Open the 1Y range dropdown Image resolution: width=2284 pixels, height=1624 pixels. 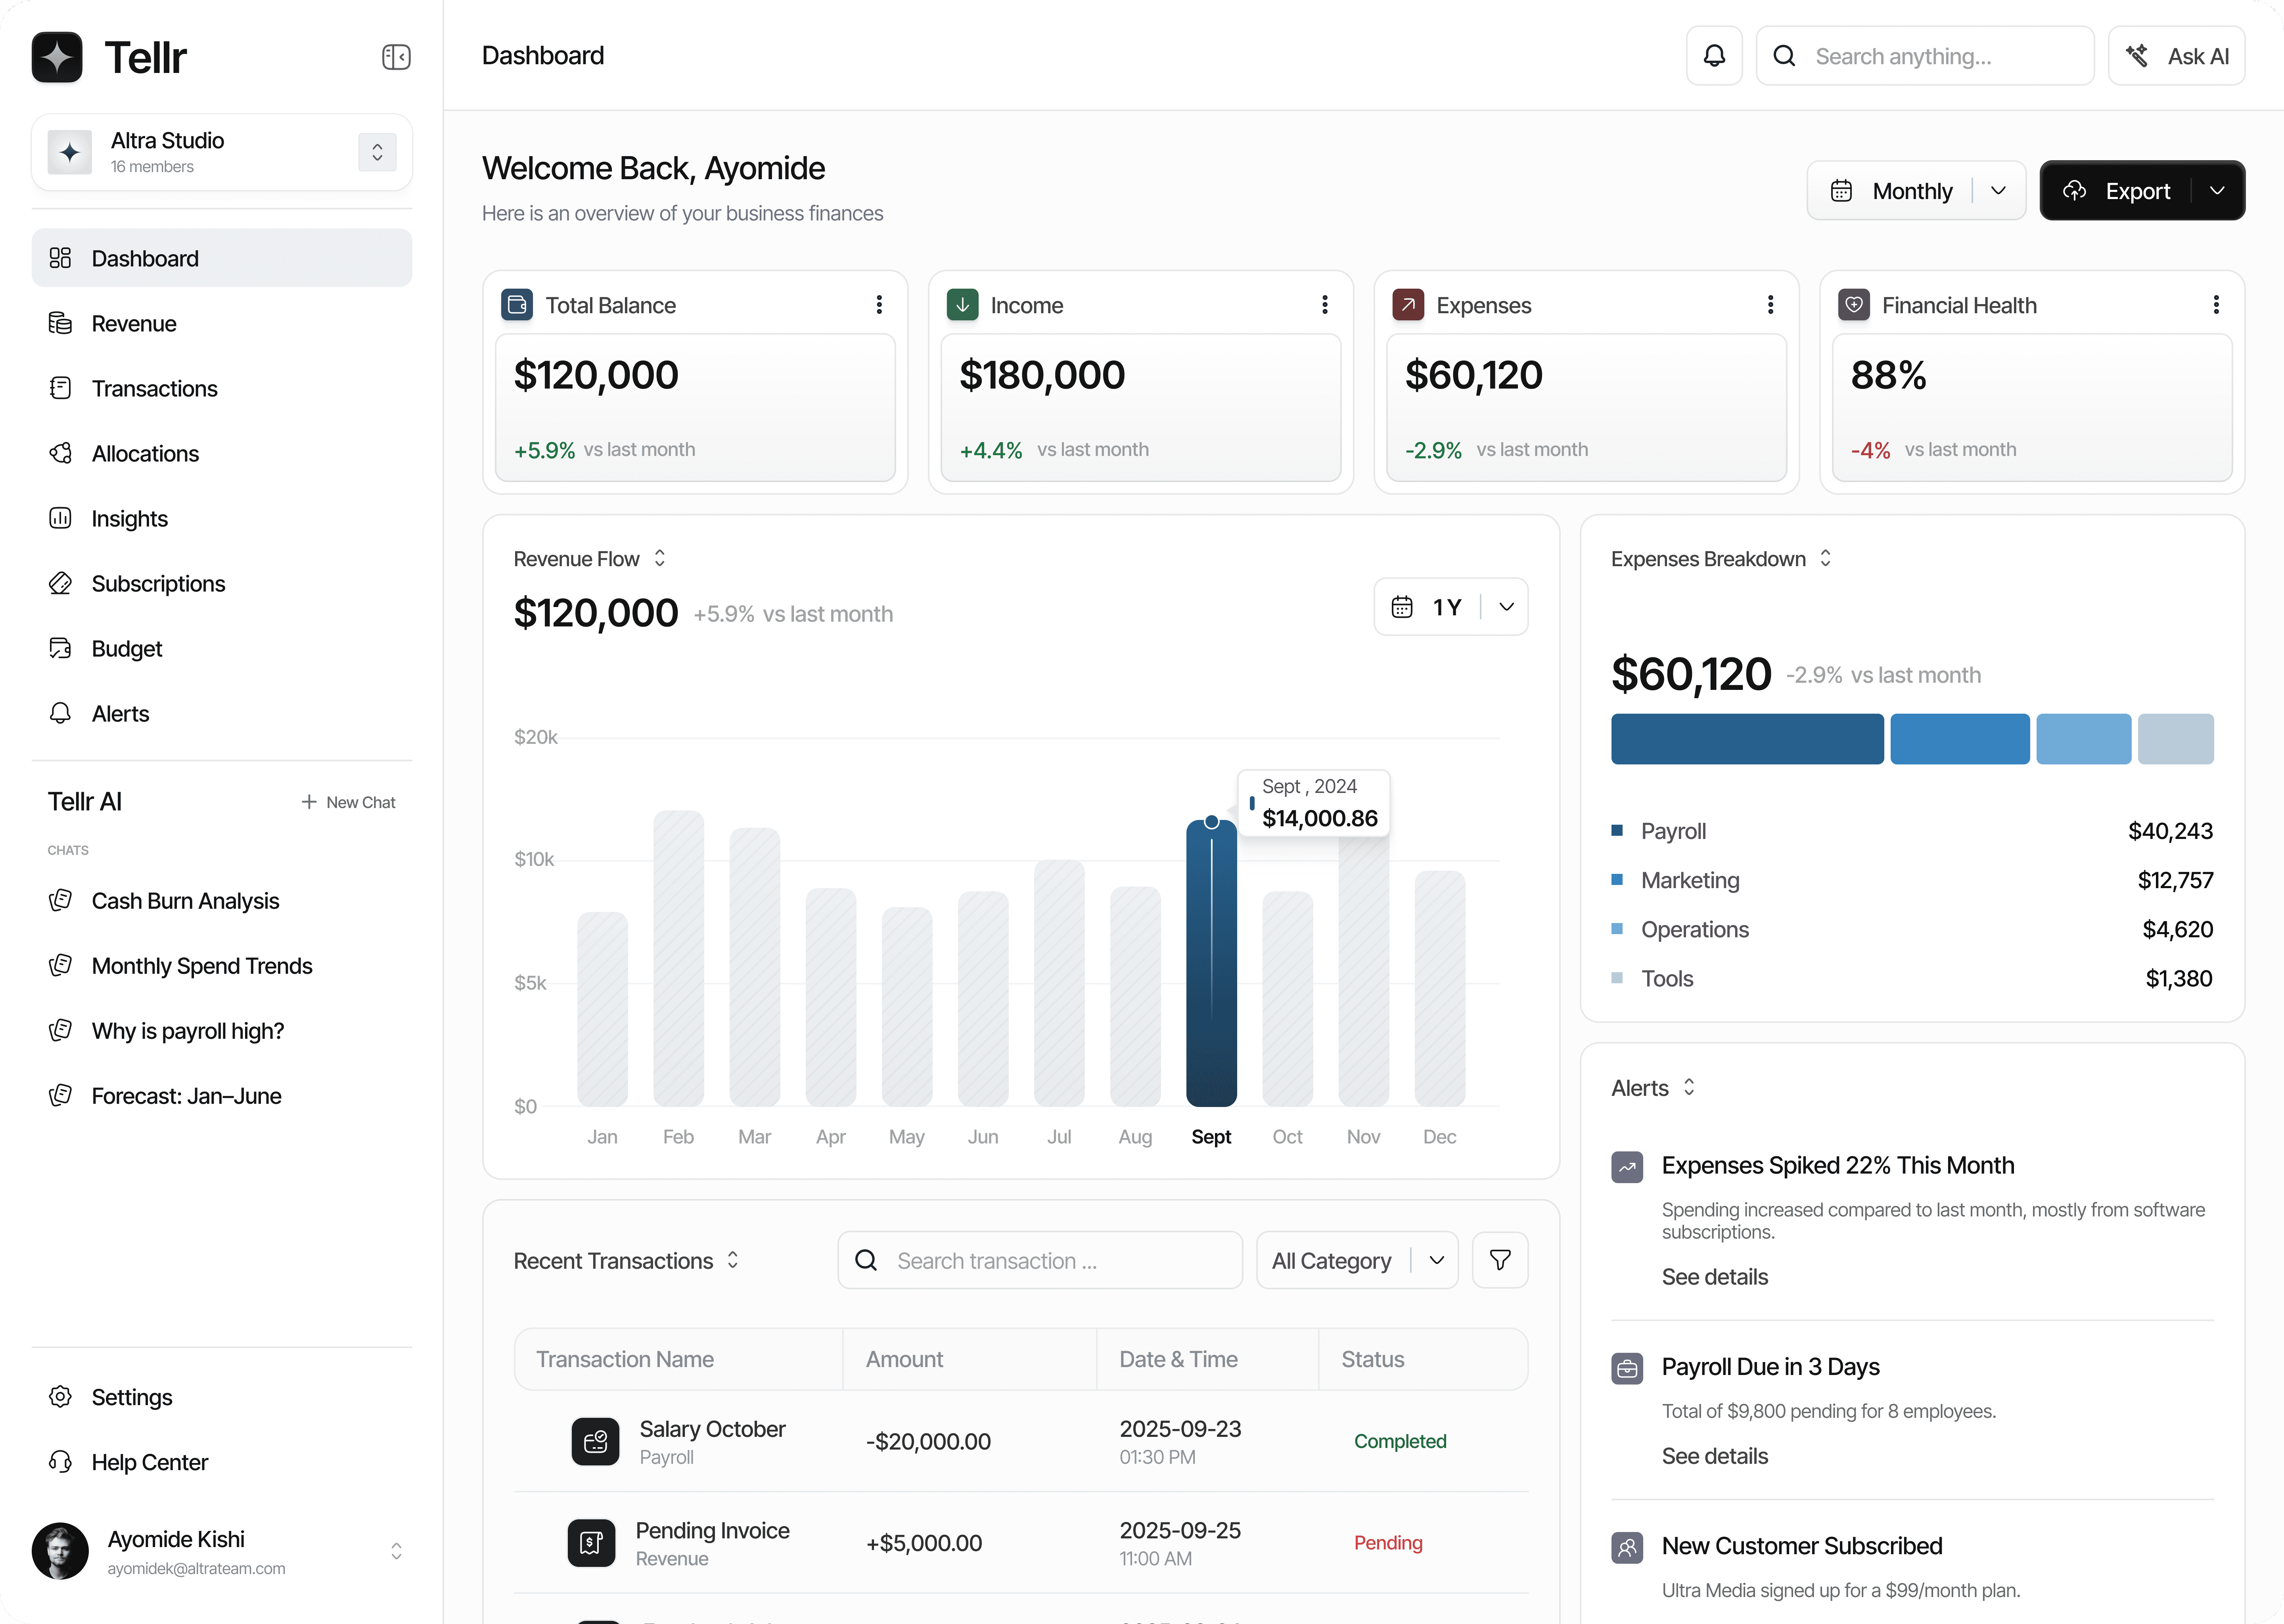click(1506, 607)
